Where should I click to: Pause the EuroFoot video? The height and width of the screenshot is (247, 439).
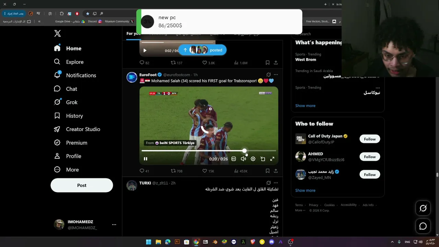[145, 159]
